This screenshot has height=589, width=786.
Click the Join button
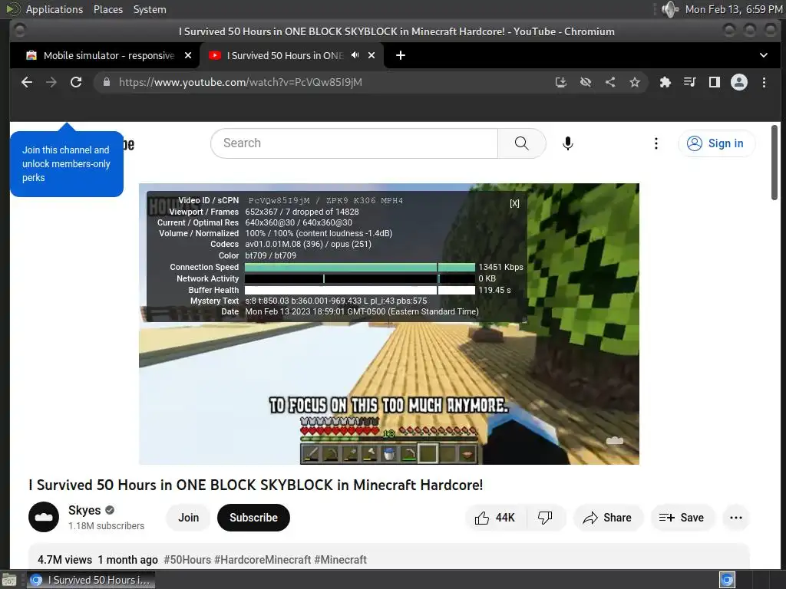[188, 518]
